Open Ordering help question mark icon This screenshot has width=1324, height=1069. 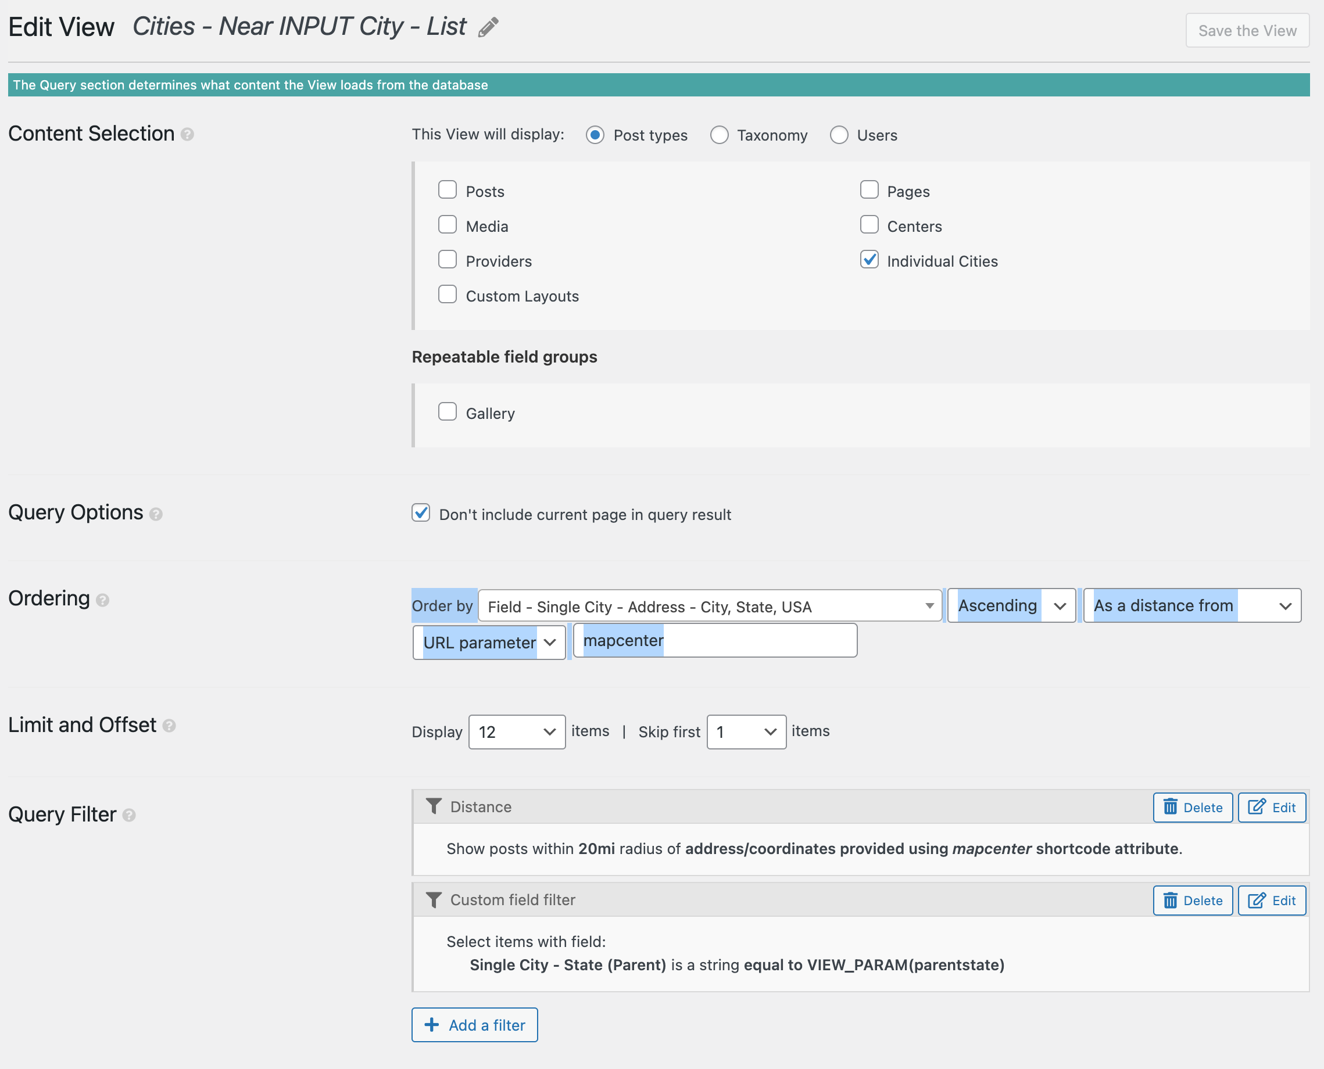coord(103,600)
